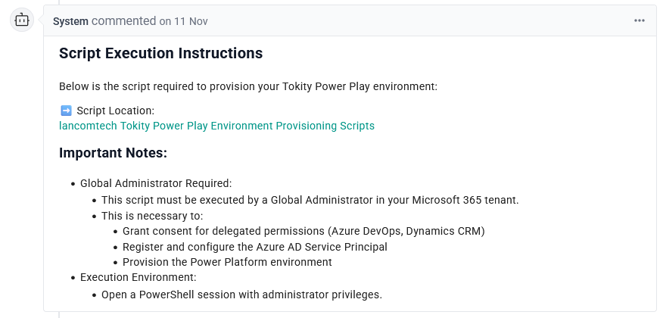663x318 pixels.
Task: Click Register and configure Azure AD Service Principal
Action: pos(254,247)
